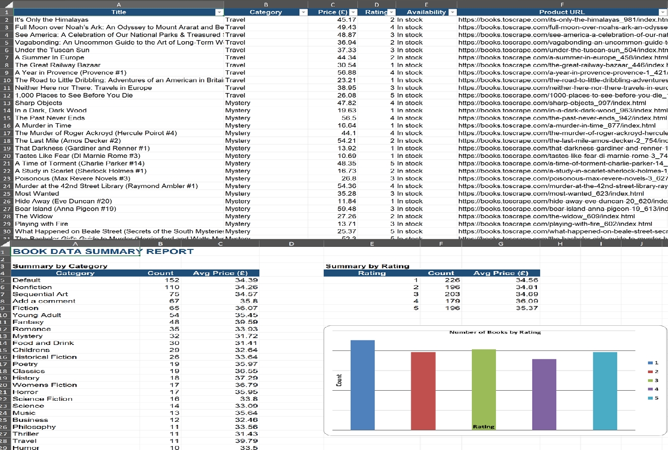Click the Sequential Art category cell

75,294
